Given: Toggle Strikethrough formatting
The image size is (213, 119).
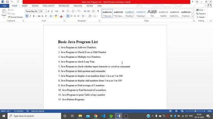Looking at the screenshot, I should click(39, 16).
